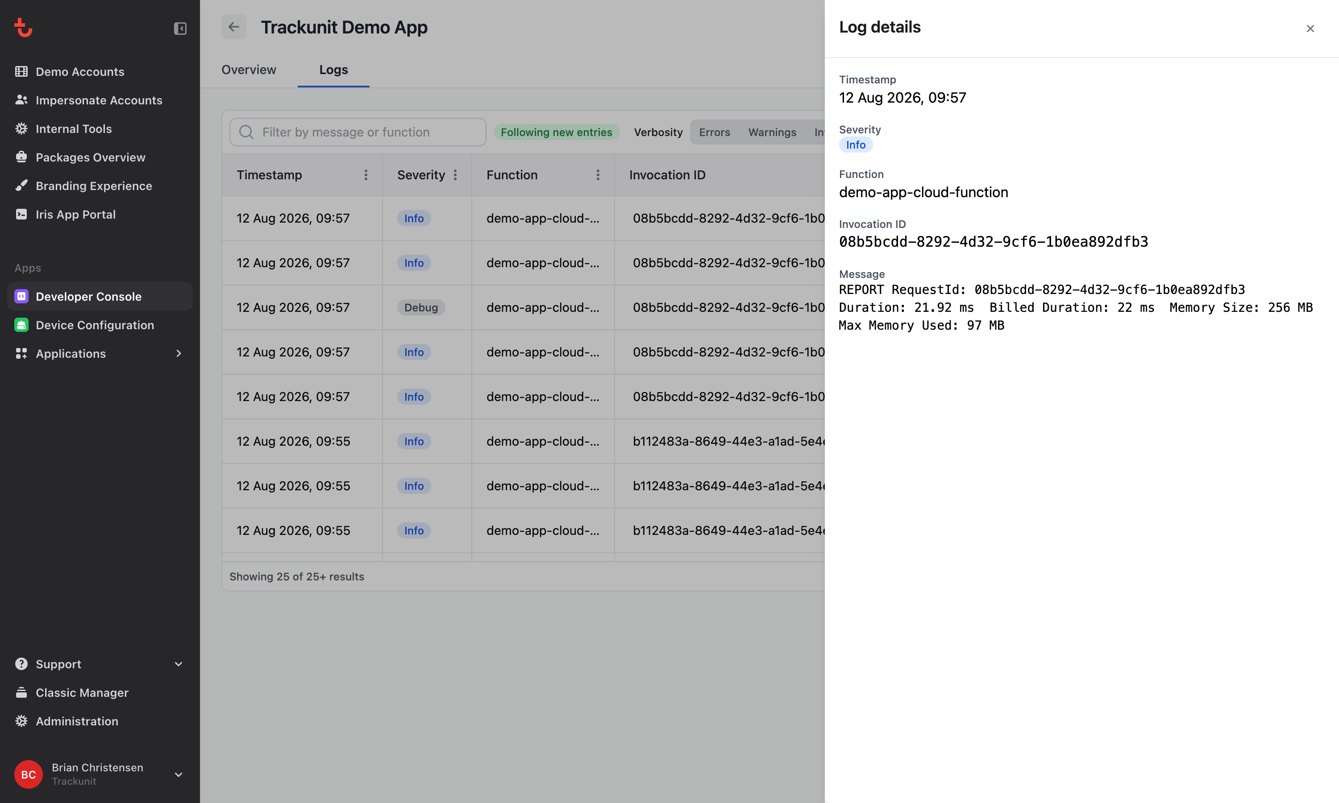The width and height of the screenshot is (1339, 803).
Task: Click timestamp value 12 Aug 2026, 09:57 in details
Action: (902, 97)
